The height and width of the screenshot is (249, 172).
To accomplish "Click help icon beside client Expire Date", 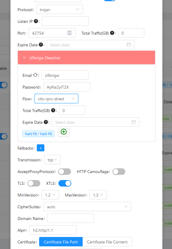I will [x=46, y=122].
